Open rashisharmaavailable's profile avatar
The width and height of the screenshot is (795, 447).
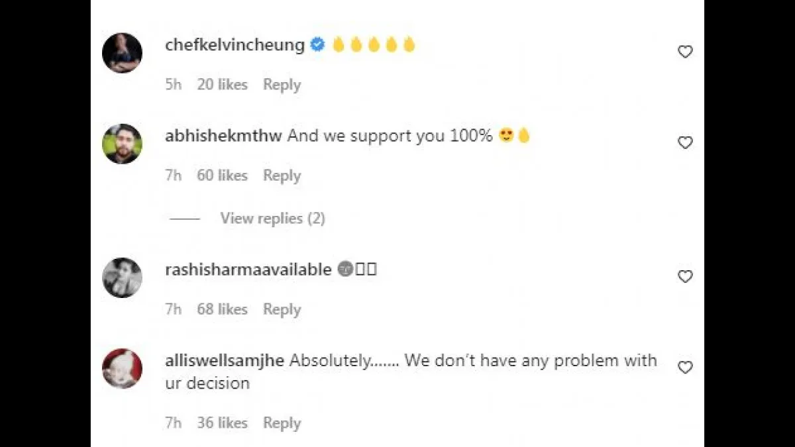[x=122, y=277]
